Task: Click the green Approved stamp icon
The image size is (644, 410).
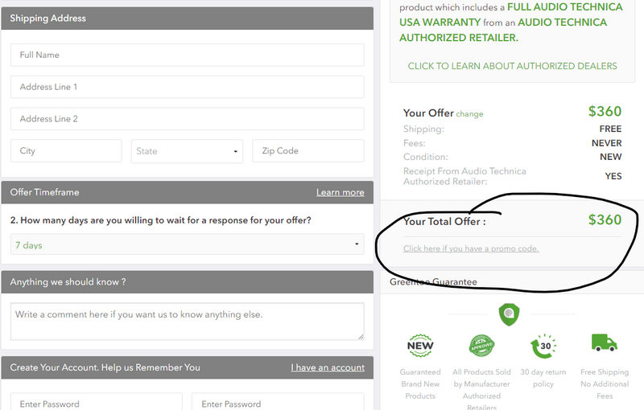Action: (481, 346)
